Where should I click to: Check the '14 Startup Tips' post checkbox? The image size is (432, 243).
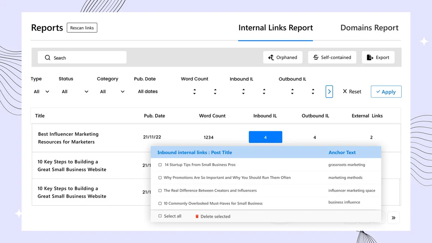160,165
